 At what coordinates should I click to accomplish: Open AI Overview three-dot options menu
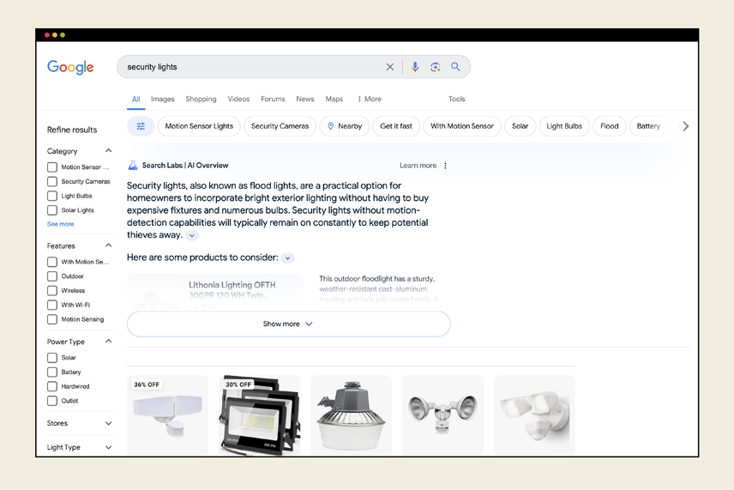pos(445,166)
